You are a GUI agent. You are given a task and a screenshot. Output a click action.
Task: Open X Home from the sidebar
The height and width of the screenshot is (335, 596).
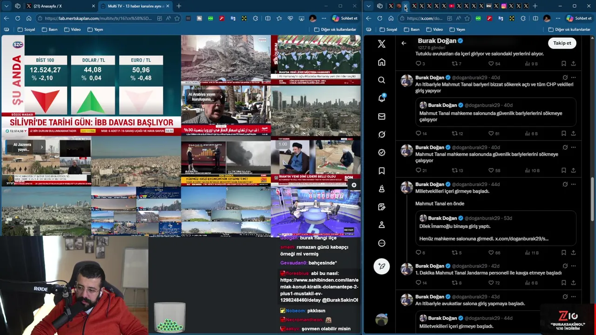tap(381, 62)
